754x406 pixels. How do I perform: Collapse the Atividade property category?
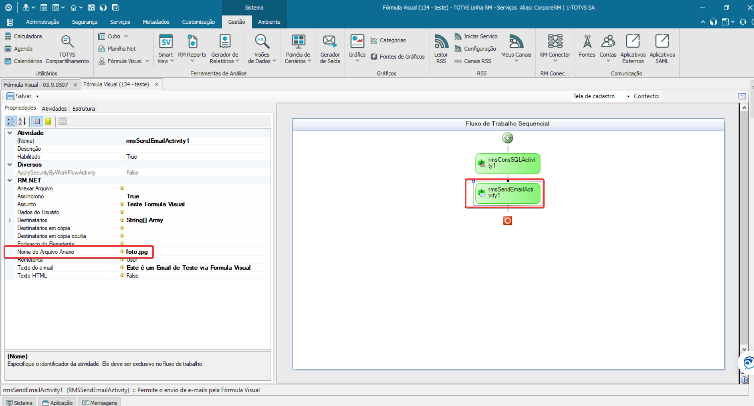(x=10, y=133)
